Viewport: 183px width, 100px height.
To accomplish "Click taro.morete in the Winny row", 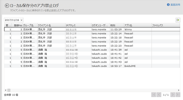I will [x=99, y=29].
